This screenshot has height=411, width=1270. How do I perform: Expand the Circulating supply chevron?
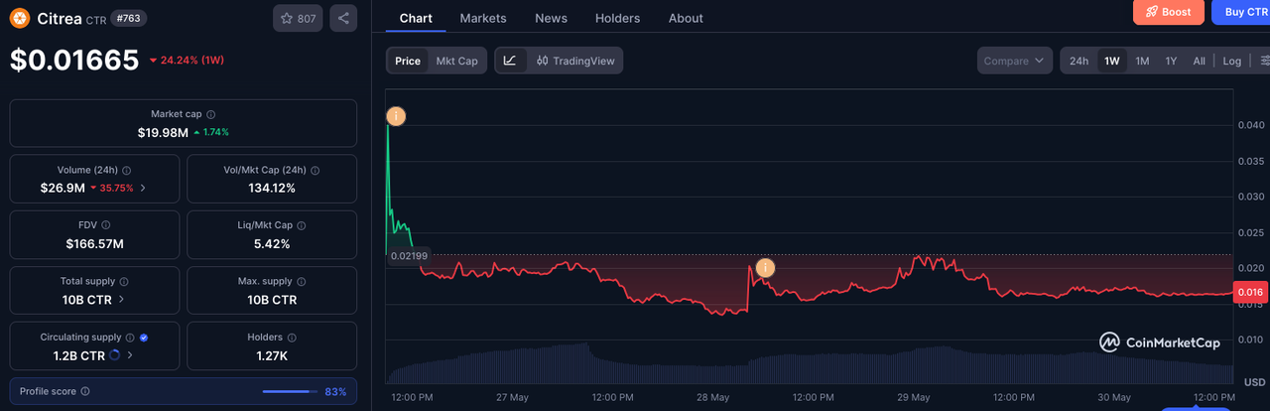pyautogui.click(x=131, y=354)
